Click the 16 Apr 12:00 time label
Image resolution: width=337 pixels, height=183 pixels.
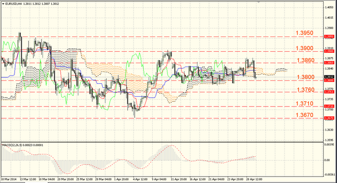point(198,179)
